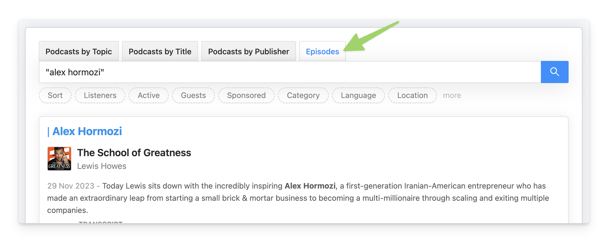Click the blue magnifier search button

click(554, 72)
